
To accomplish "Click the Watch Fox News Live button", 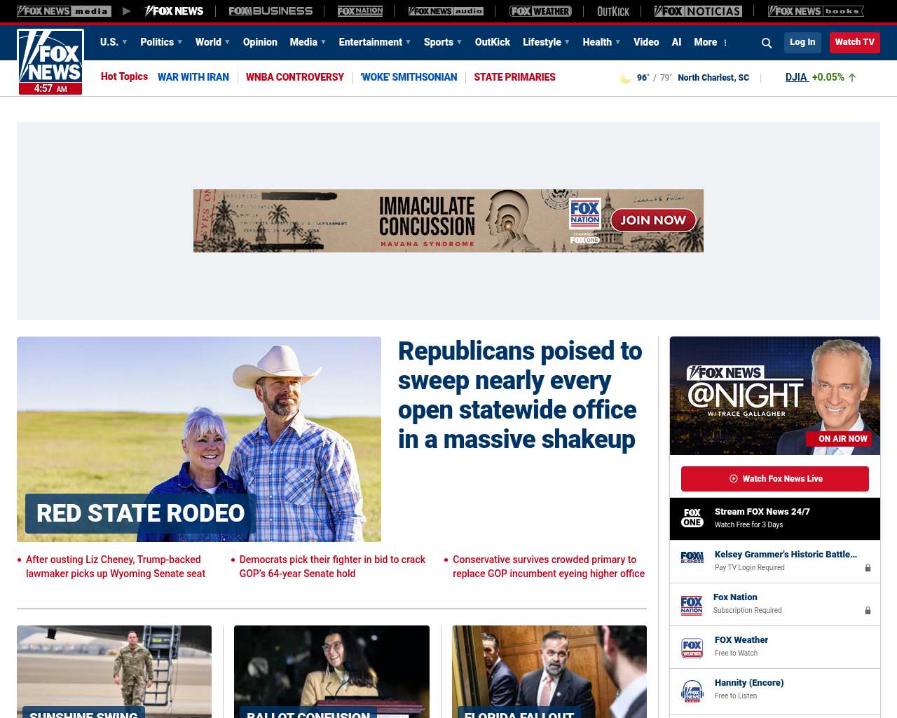I will pyautogui.click(x=775, y=479).
